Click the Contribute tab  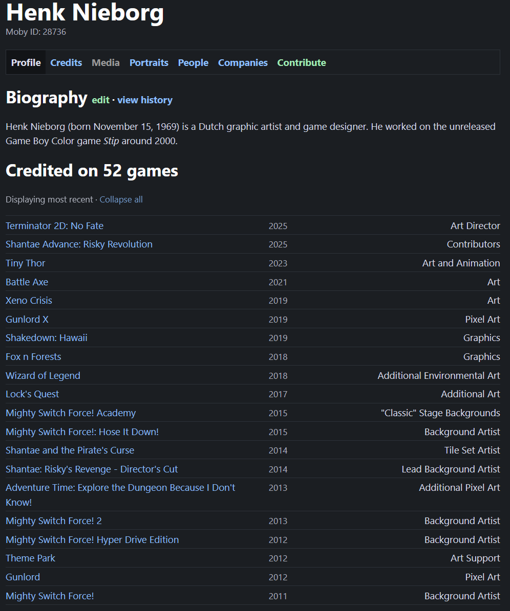pyautogui.click(x=301, y=62)
